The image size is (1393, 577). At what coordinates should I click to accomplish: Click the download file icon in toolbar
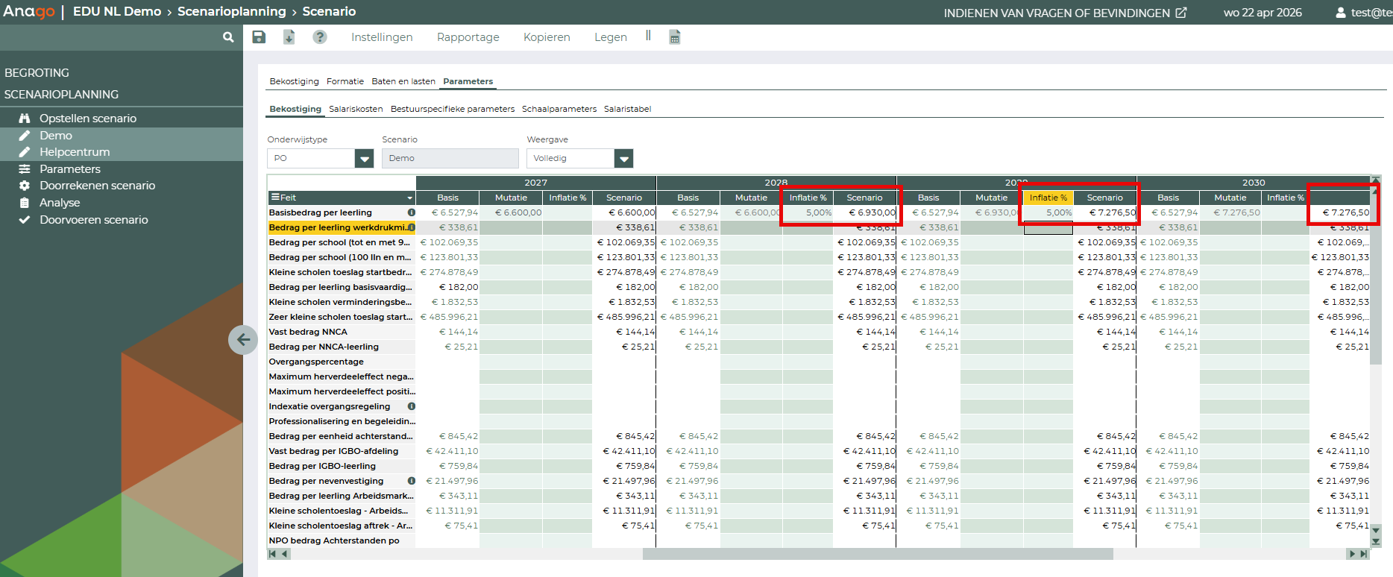click(x=289, y=37)
